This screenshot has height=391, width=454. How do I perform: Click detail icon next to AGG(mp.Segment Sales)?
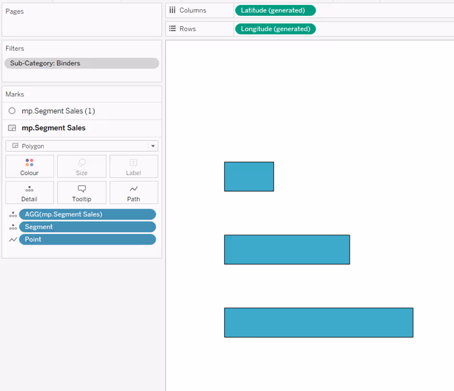click(x=13, y=214)
